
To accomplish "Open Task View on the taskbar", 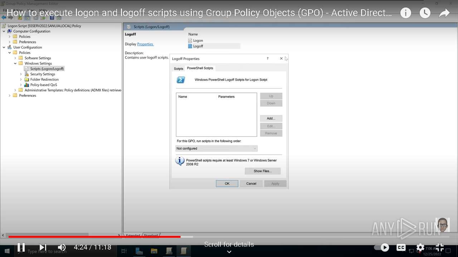I will pos(124,251).
